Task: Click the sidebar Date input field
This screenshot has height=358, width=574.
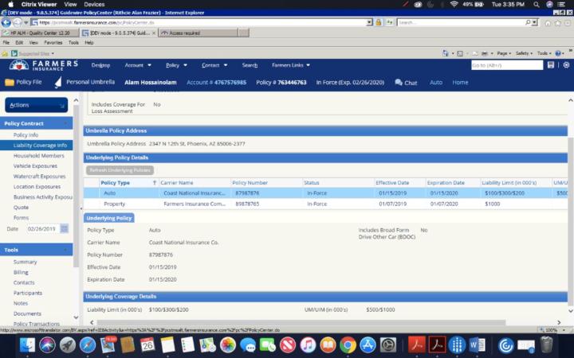Action: 42,229
